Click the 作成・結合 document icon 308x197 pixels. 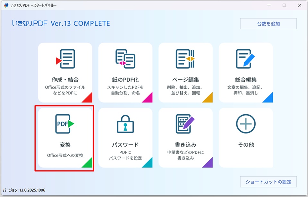coord(65,59)
